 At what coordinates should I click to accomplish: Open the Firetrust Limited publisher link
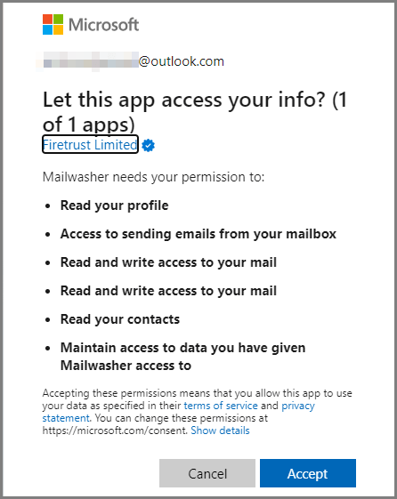pos(90,144)
